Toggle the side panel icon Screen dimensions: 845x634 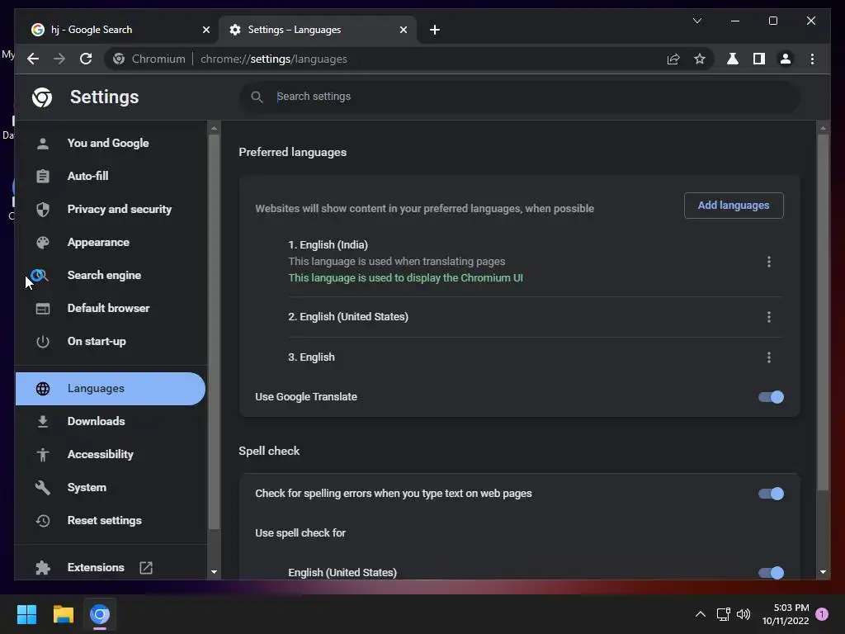pos(759,59)
